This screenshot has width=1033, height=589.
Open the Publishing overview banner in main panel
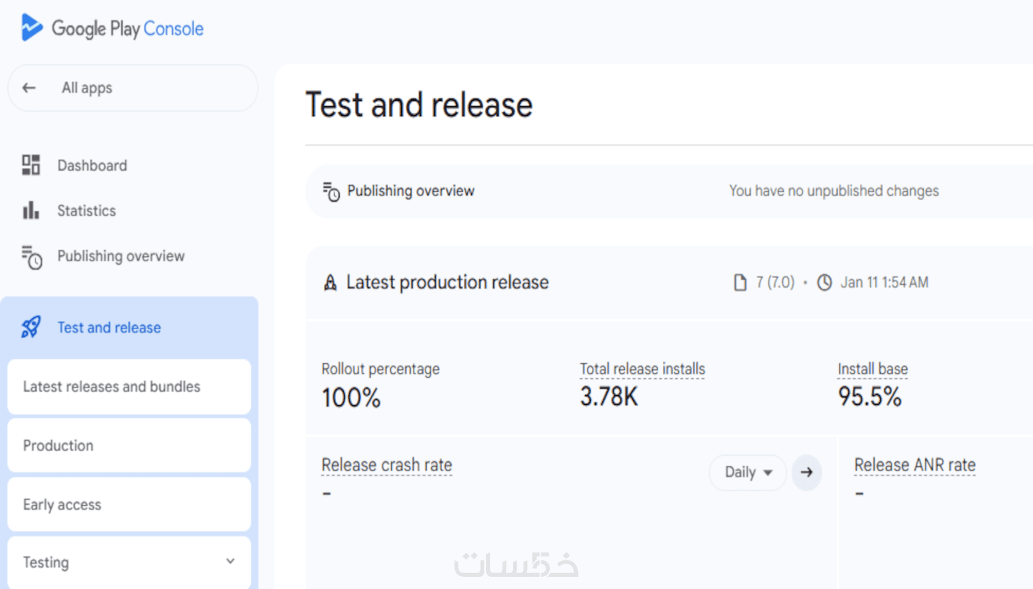click(411, 191)
